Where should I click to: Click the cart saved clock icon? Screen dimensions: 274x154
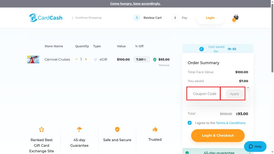tap(202, 49)
